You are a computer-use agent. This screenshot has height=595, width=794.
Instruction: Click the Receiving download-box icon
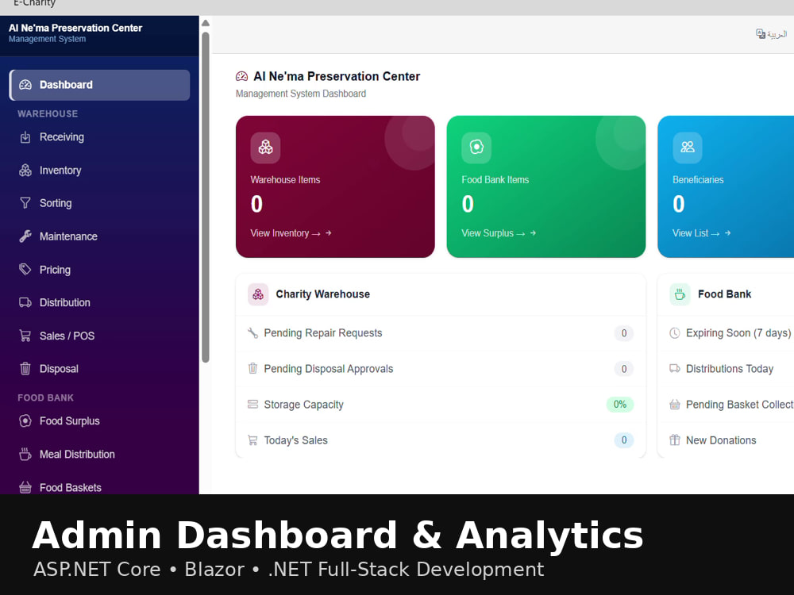(25, 137)
